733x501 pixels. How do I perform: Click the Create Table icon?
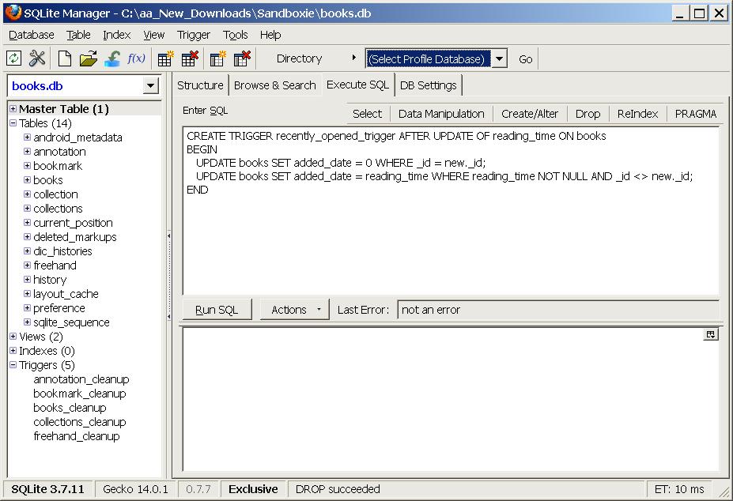click(x=165, y=59)
